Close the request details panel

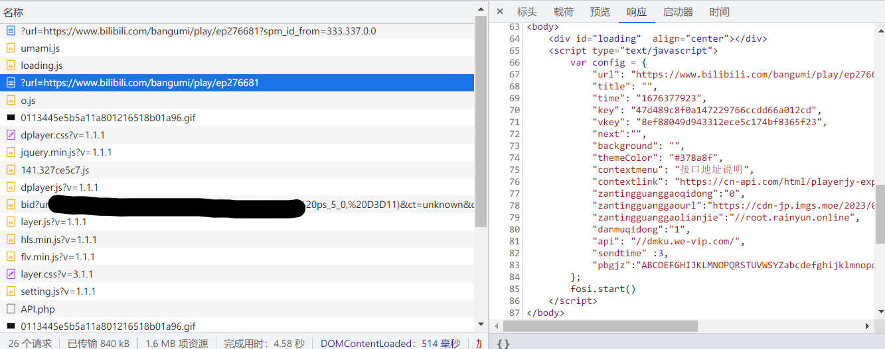pos(500,12)
